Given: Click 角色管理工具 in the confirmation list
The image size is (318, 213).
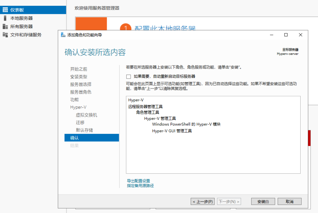Looking at the screenshot, I should [148, 112].
